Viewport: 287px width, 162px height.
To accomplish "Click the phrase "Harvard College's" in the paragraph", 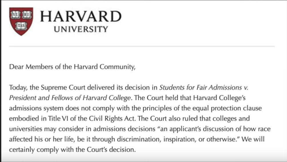I will point(219,98).
